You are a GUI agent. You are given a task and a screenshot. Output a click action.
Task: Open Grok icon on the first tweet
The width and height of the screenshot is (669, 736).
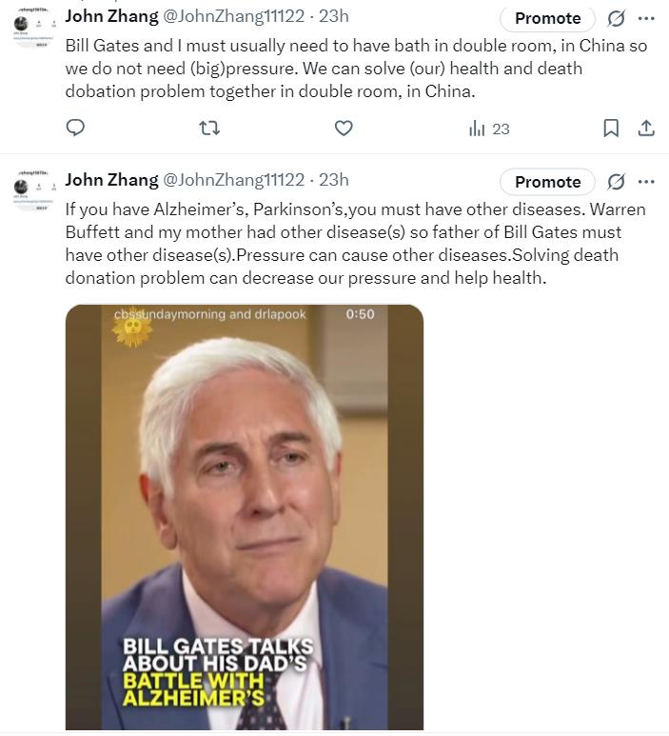tap(616, 18)
